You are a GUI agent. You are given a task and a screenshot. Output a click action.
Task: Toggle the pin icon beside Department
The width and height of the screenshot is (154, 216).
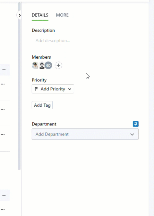tap(136, 124)
